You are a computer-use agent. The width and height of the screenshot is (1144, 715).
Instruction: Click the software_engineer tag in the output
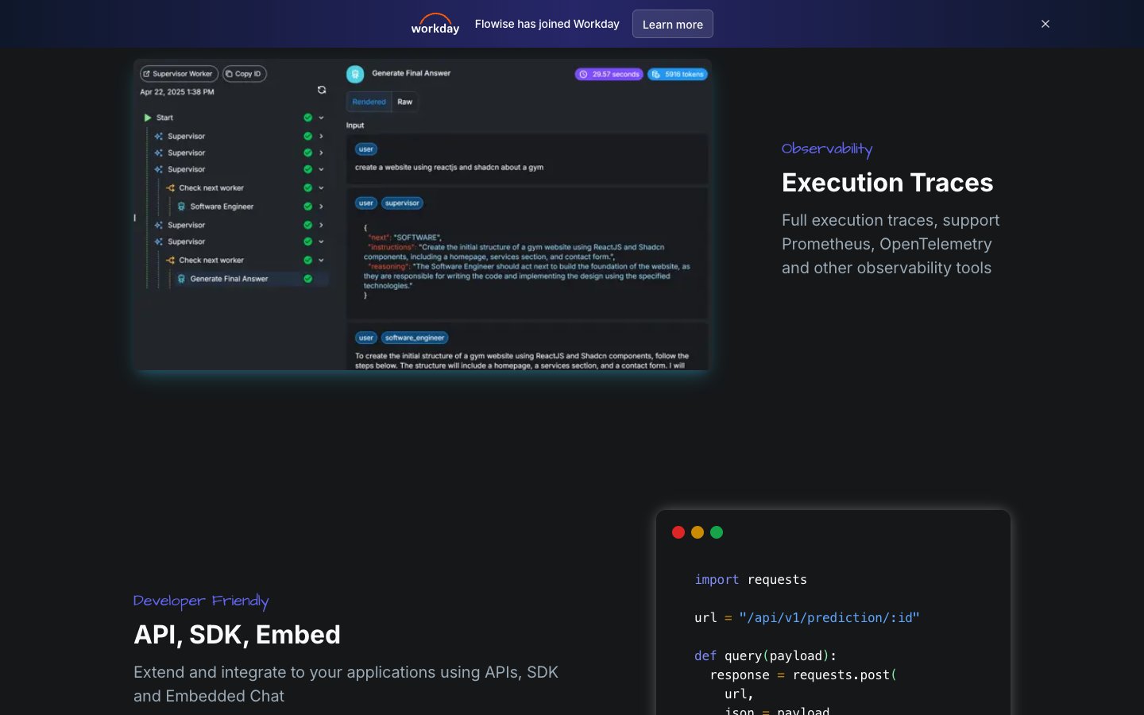[415, 338]
